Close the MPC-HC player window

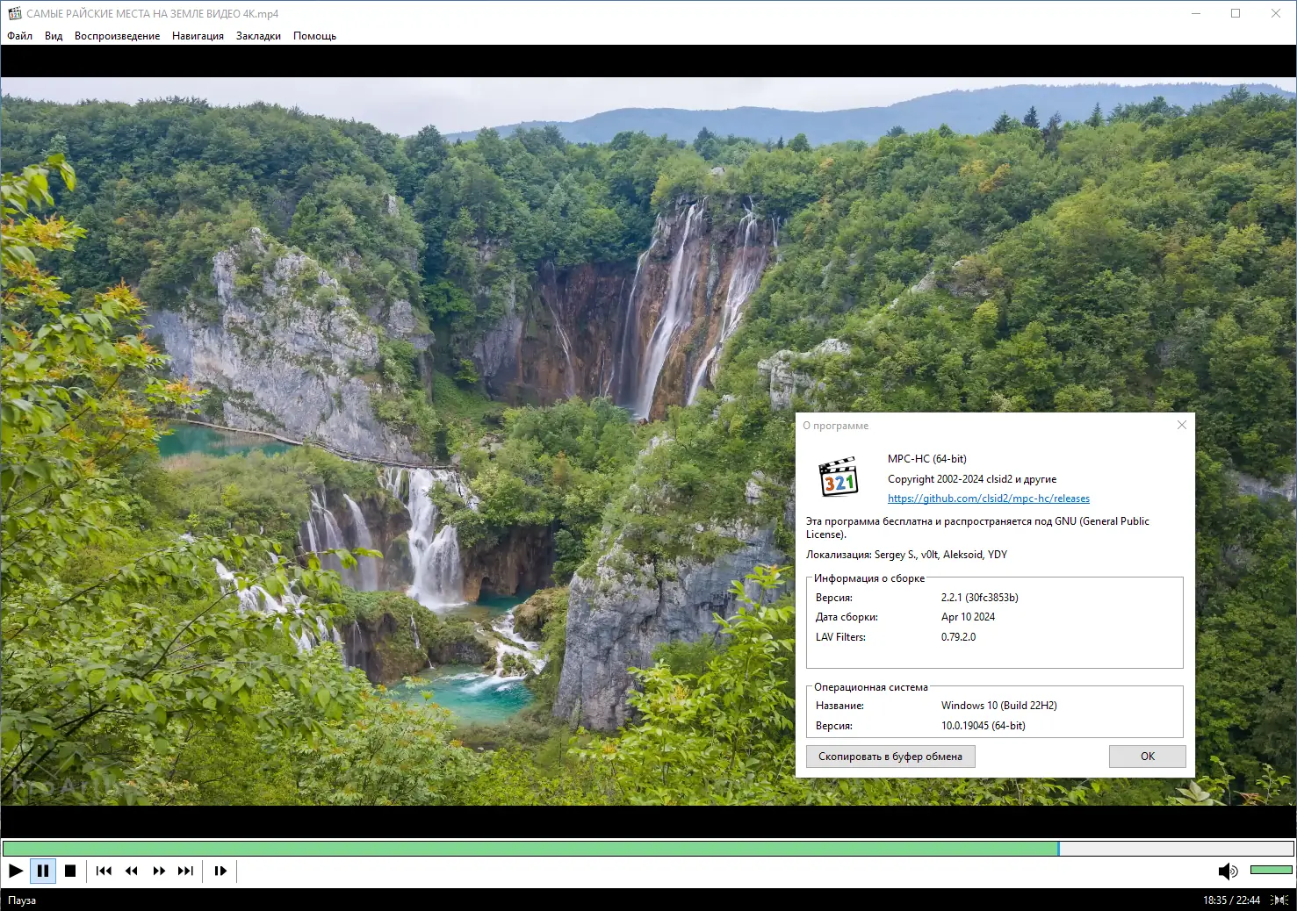1276,13
